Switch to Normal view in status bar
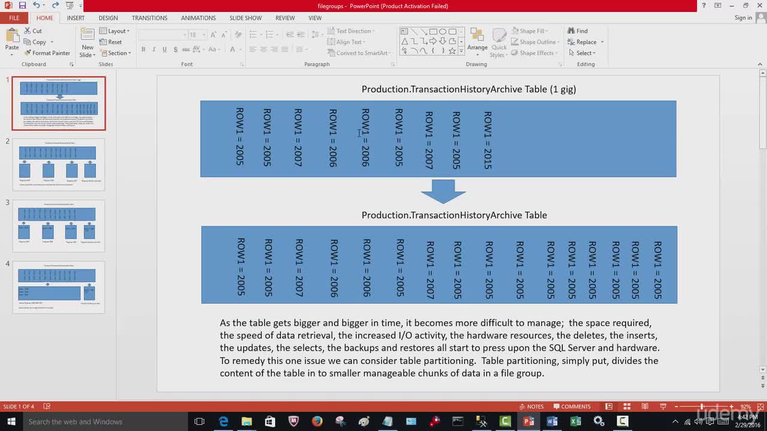The image size is (767, 431). click(x=609, y=406)
